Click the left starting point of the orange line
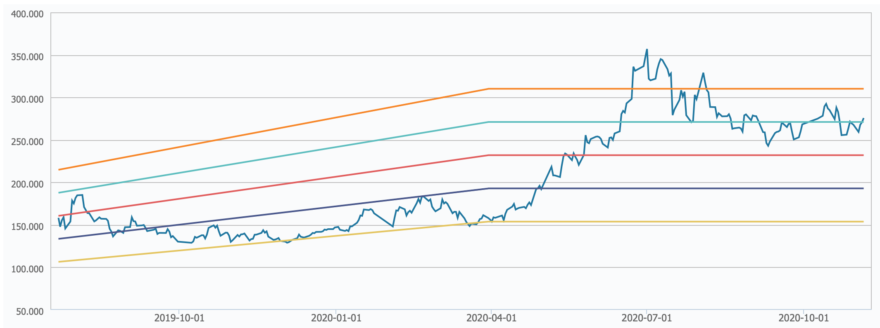 point(59,170)
